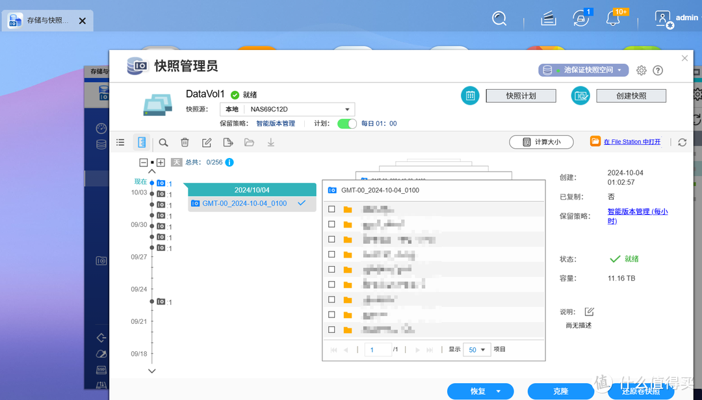Click the page number input field
This screenshot has width=702, height=400.
click(378, 349)
